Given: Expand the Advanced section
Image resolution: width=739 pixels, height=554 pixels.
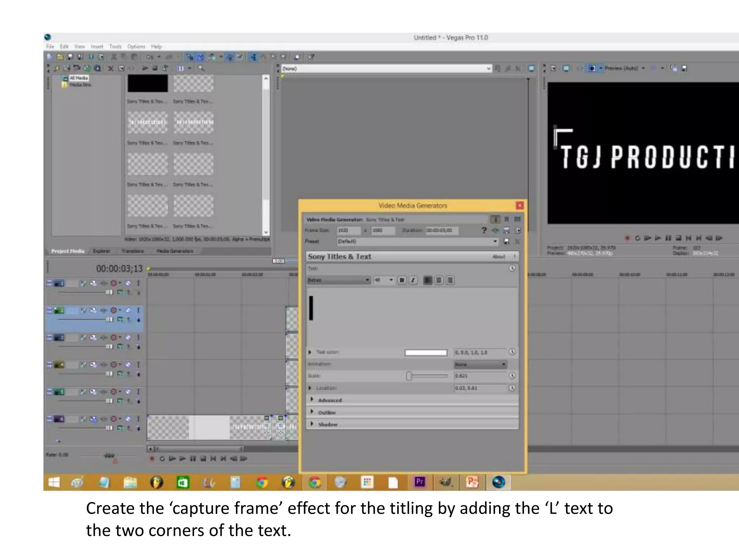Looking at the screenshot, I should click(x=312, y=400).
